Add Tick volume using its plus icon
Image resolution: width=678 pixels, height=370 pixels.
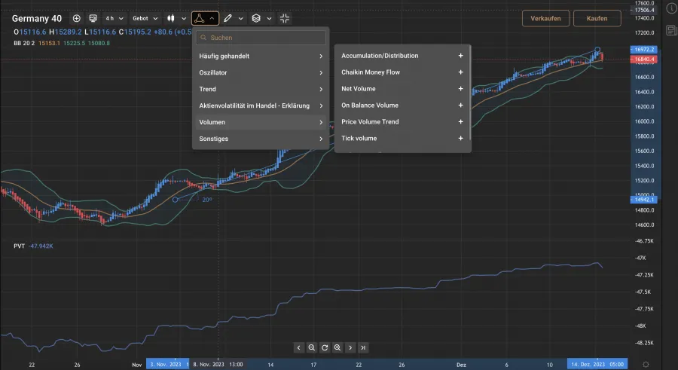point(460,138)
